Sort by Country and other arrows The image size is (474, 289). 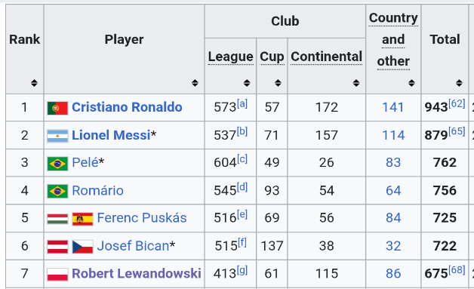tap(411, 83)
